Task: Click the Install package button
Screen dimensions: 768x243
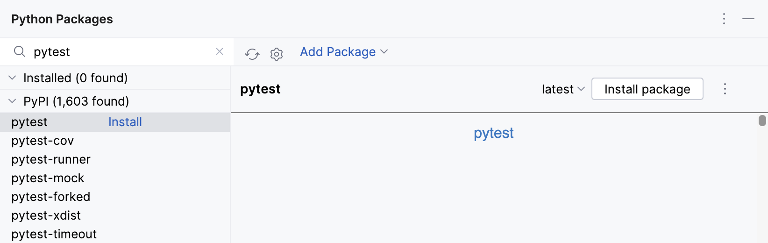Action: point(647,89)
